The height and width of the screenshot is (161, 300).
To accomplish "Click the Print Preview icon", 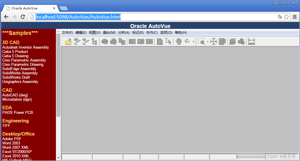I will [113, 41].
